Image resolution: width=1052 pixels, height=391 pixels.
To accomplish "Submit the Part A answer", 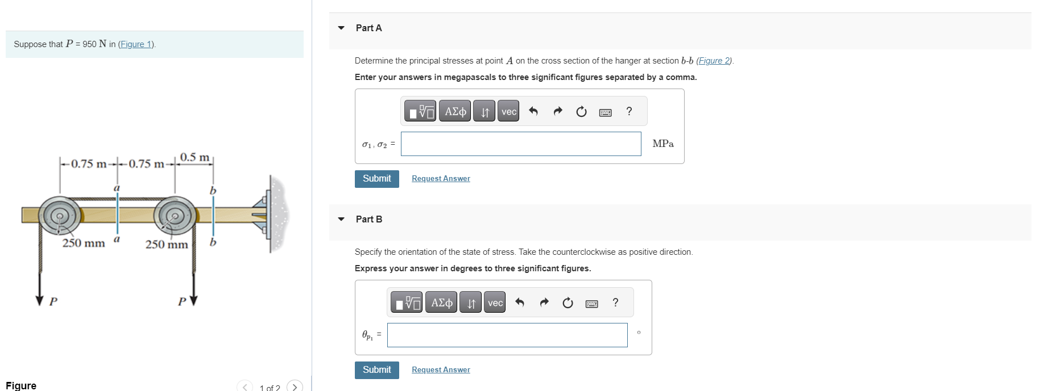I will (376, 178).
